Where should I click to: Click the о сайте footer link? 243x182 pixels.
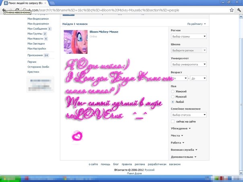(93, 164)
